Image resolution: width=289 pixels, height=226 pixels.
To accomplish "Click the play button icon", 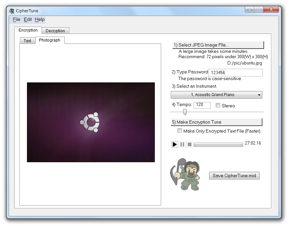I will (x=174, y=144).
